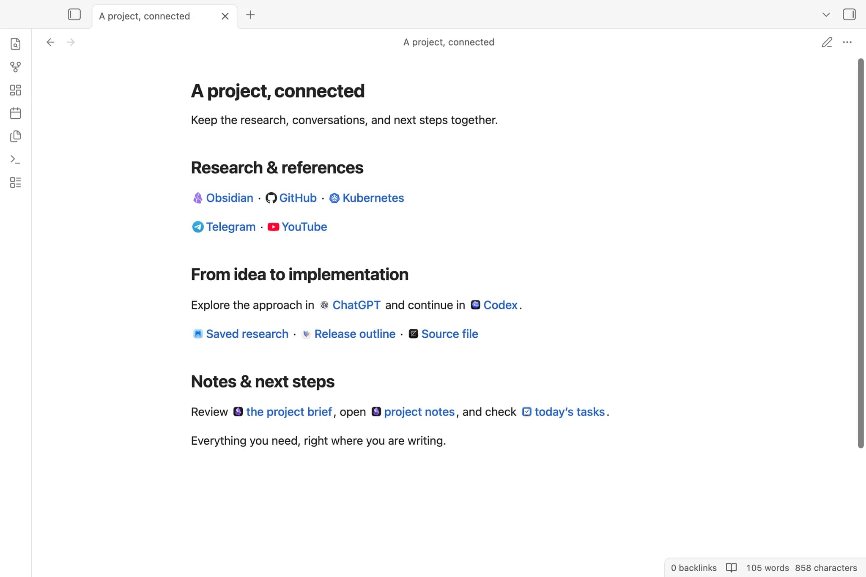Click the GitHub octocat favicon
Screen dimensions: 866x577
[271, 198]
